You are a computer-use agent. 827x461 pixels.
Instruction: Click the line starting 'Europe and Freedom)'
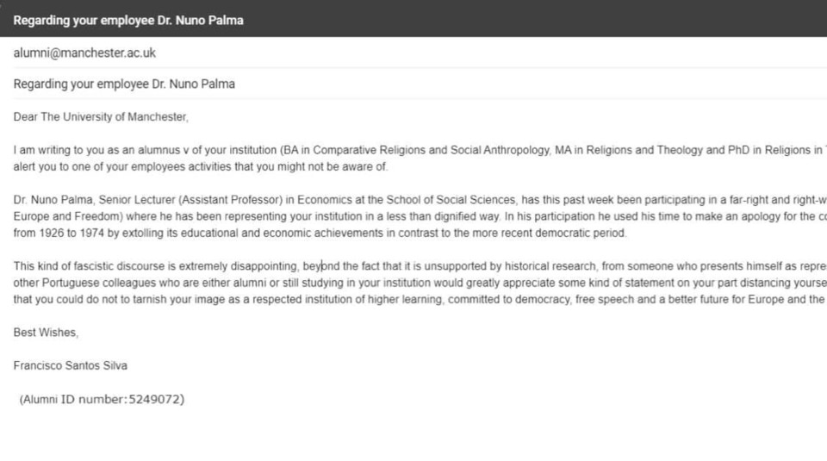[x=420, y=216]
